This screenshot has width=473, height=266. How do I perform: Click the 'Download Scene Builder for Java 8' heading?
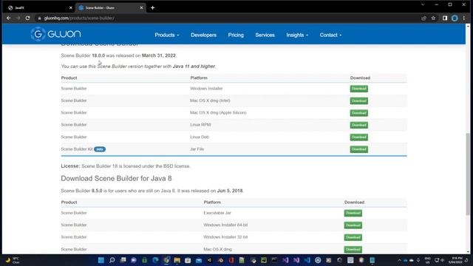(117, 179)
